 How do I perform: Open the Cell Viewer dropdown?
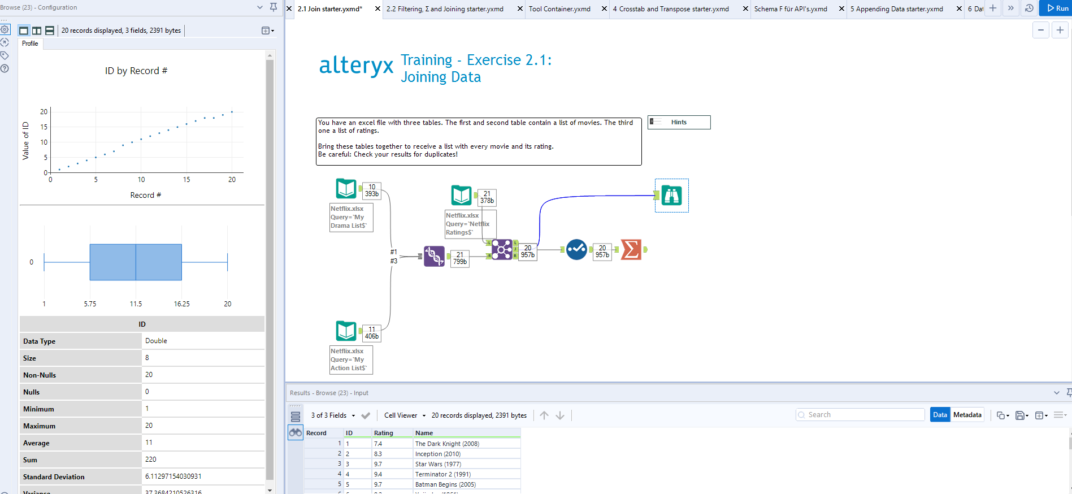click(405, 415)
